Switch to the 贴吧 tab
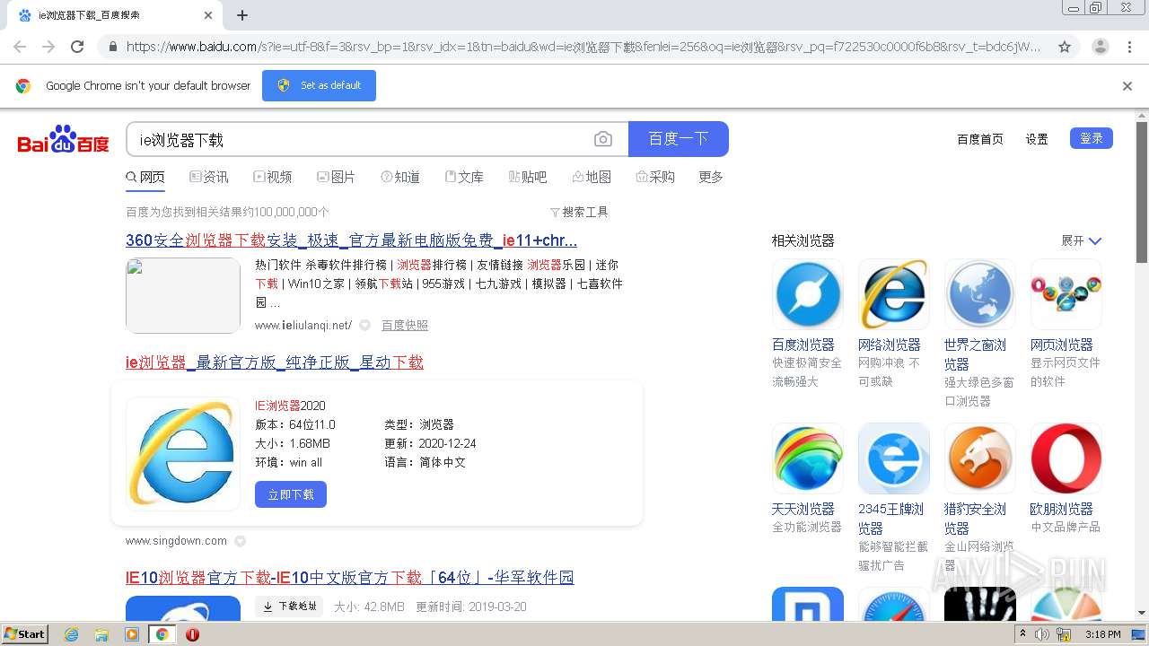Screen dimensions: 1149x646 click(x=528, y=177)
